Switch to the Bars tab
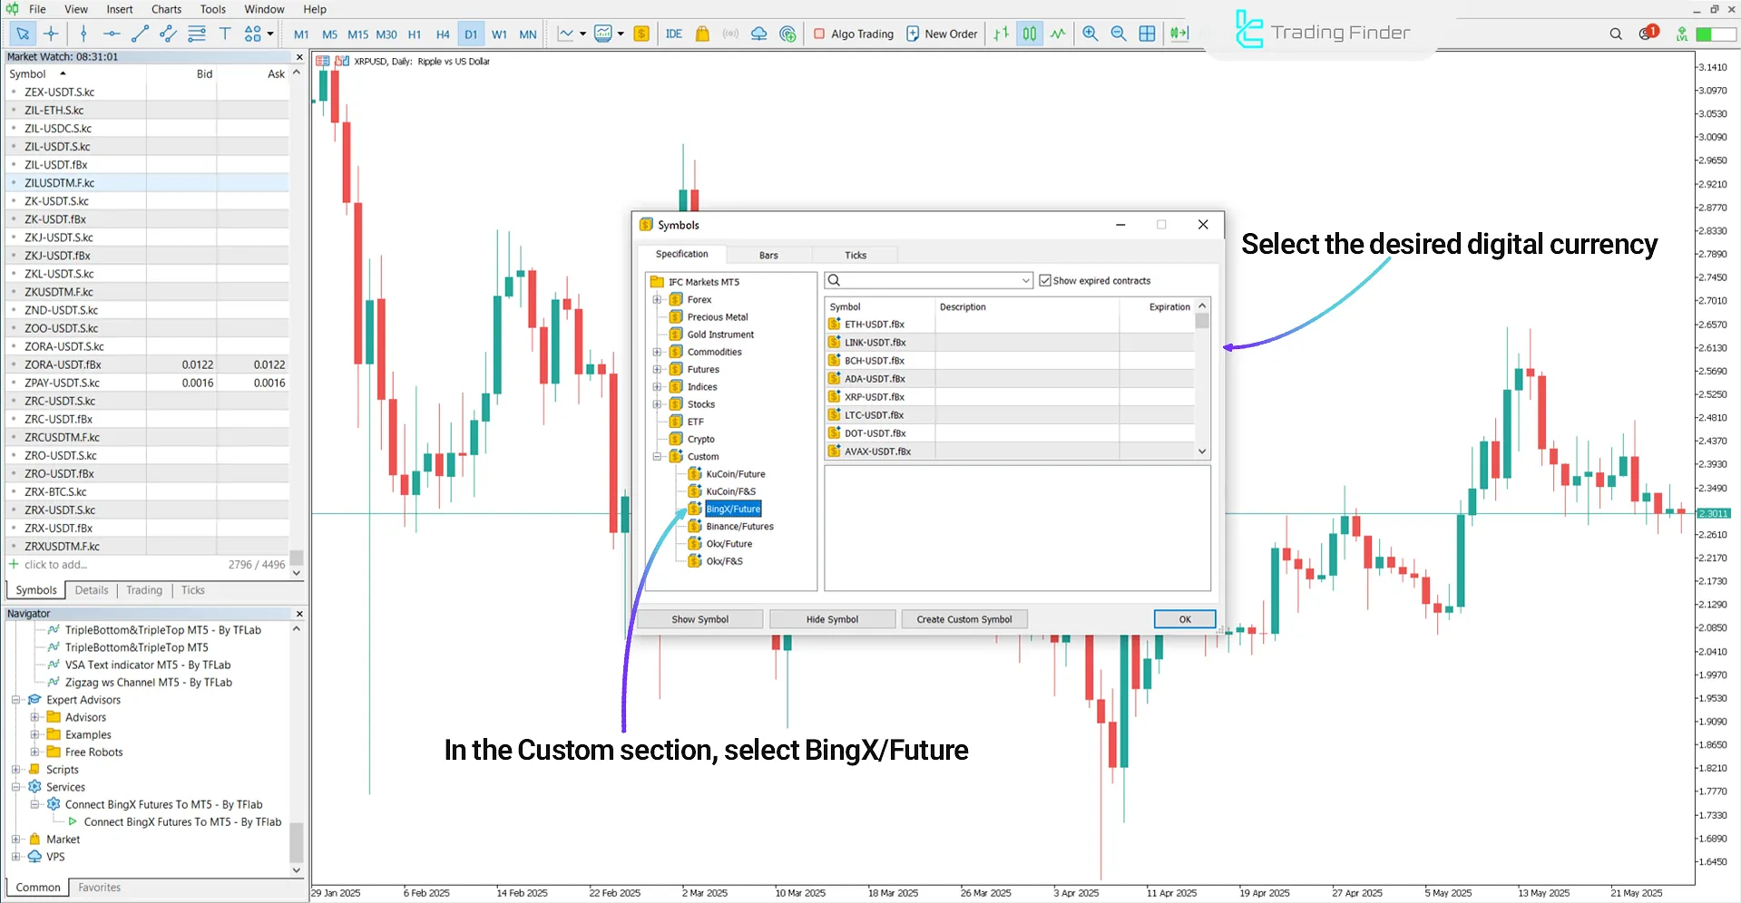Image resolution: width=1741 pixels, height=903 pixels. tap(768, 255)
